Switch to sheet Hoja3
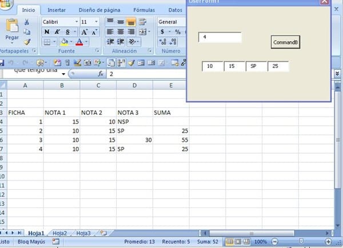The width and height of the screenshot is (343, 248). tap(83, 233)
